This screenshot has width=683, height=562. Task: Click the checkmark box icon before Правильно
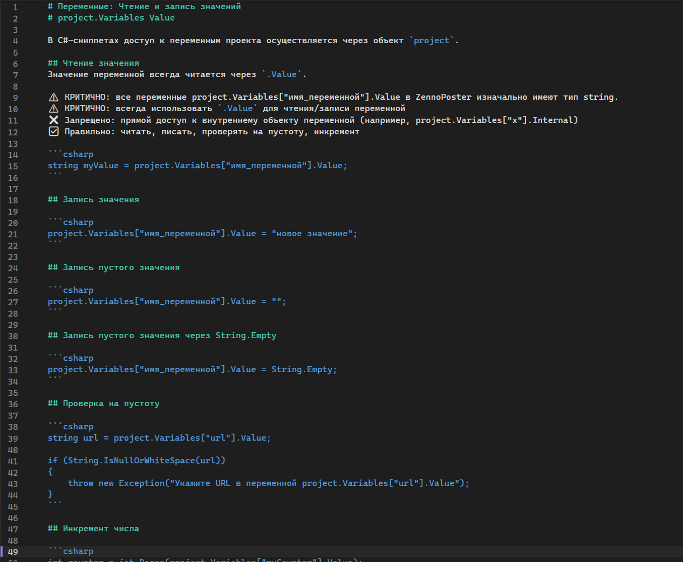pos(53,131)
